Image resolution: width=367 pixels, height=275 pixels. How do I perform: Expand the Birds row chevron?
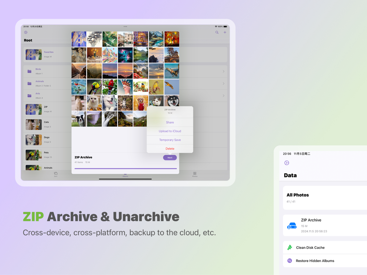coord(224,71)
